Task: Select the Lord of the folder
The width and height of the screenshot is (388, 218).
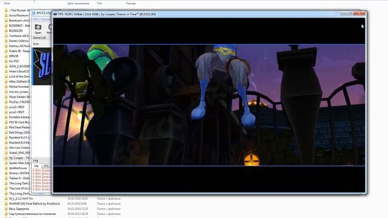Action: [x=19, y=76]
